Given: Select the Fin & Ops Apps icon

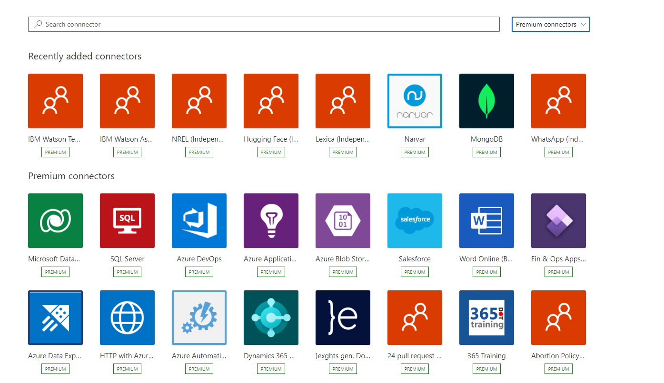Looking at the screenshot, I should coord(558,220).
